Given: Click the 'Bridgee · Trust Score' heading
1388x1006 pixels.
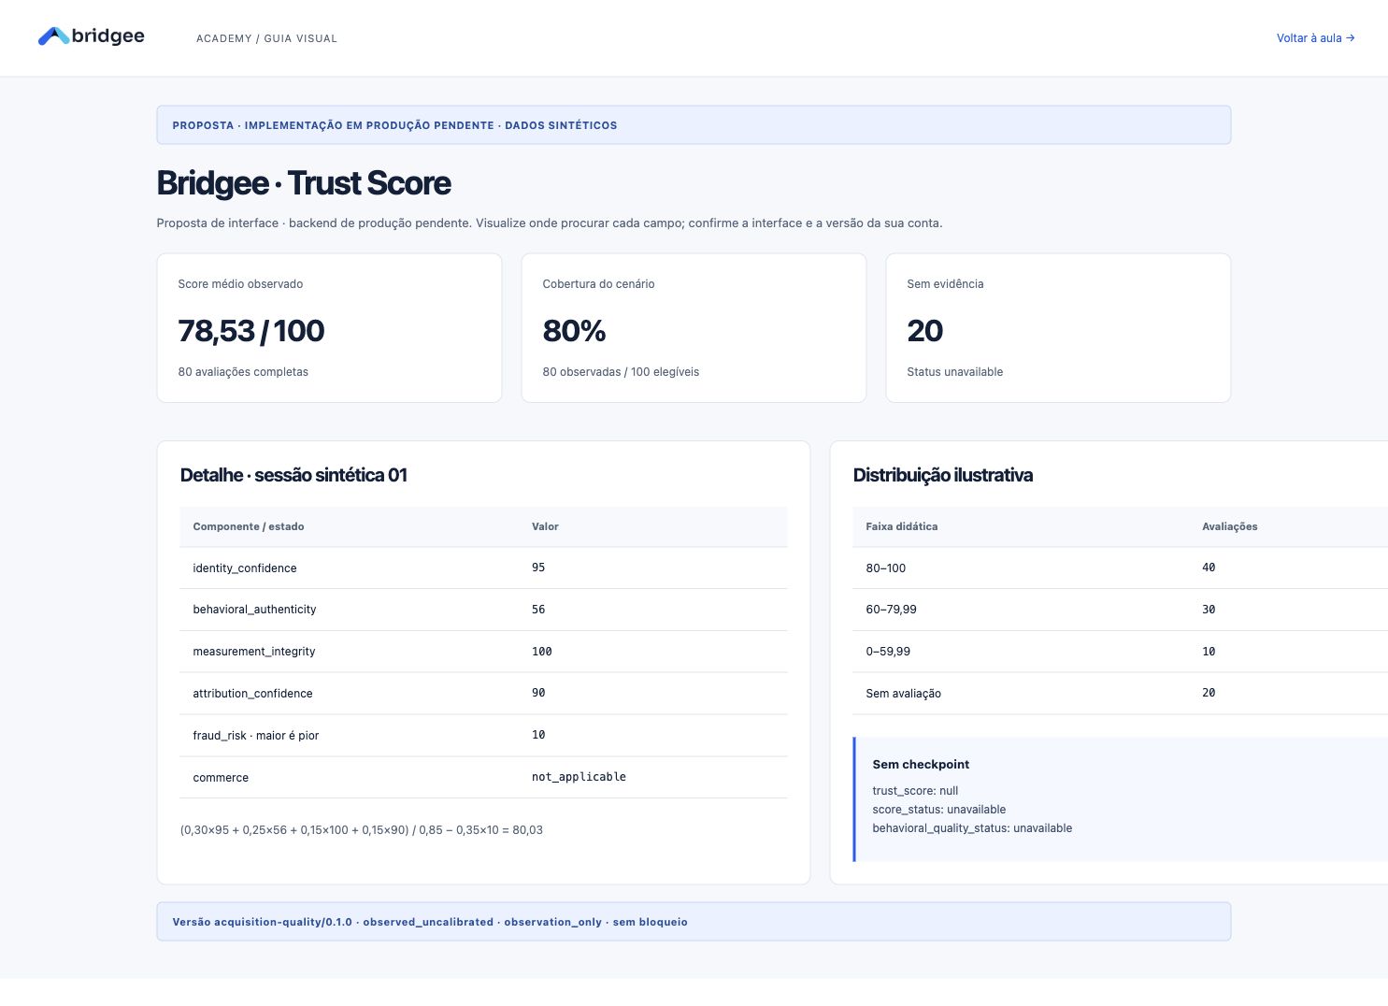Looking at the screenshot, I should pos(304,183).
